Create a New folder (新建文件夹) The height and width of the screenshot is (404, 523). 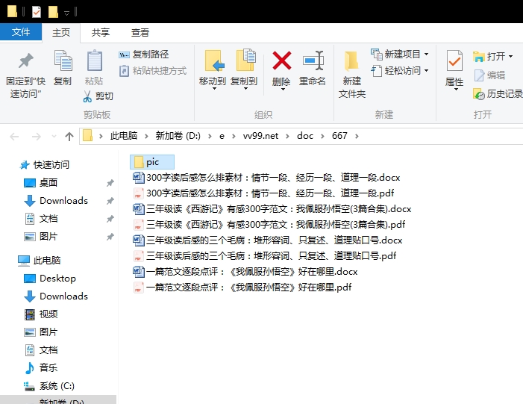pos(352,75)
